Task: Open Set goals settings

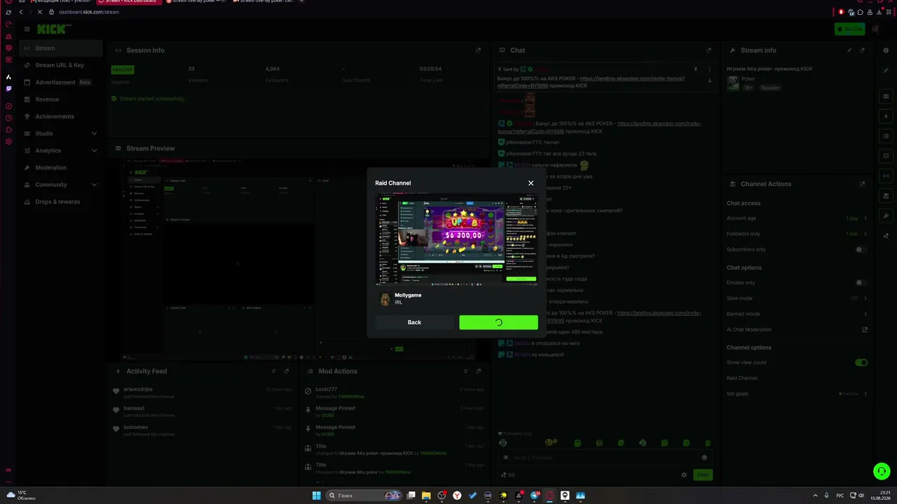Action: (x=797, y=393)
